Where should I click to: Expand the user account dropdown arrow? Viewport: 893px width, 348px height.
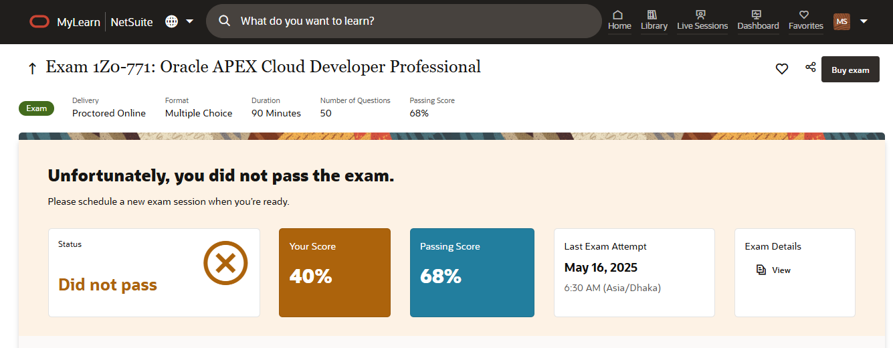[864, 21]
